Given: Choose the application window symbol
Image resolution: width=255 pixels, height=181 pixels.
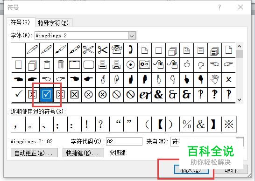Looking at the screenshot, I should (74, 65).
